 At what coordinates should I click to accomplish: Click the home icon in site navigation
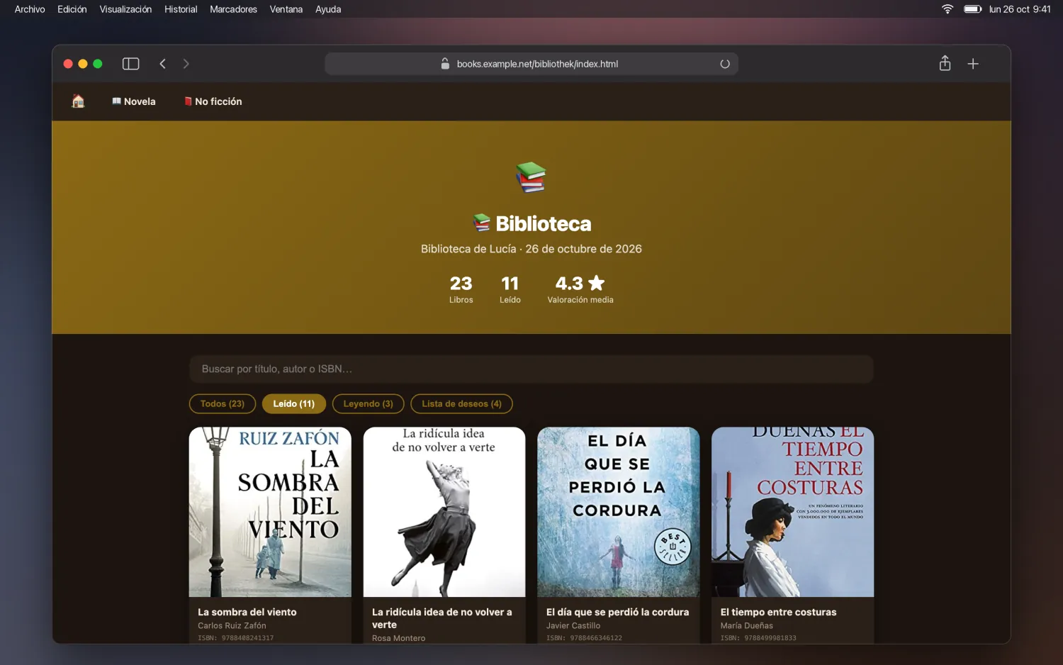[x=78, y=101]
